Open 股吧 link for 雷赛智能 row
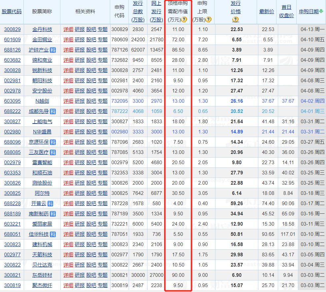 coord(91,162)
